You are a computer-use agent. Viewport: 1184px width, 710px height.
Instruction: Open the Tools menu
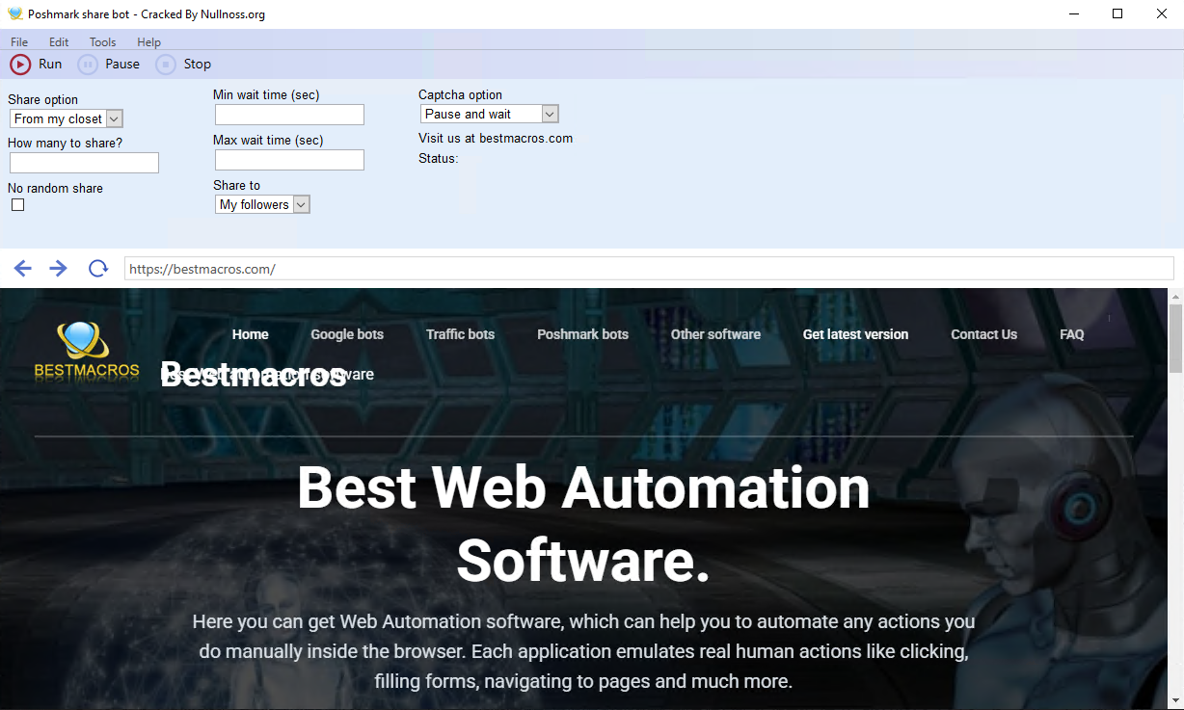[x=102, y=42]
